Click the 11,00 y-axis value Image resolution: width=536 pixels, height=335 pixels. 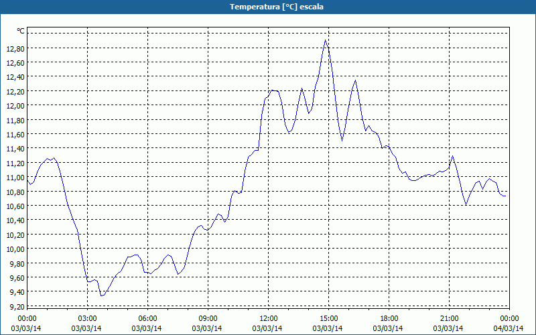click(x=15, y=178)
